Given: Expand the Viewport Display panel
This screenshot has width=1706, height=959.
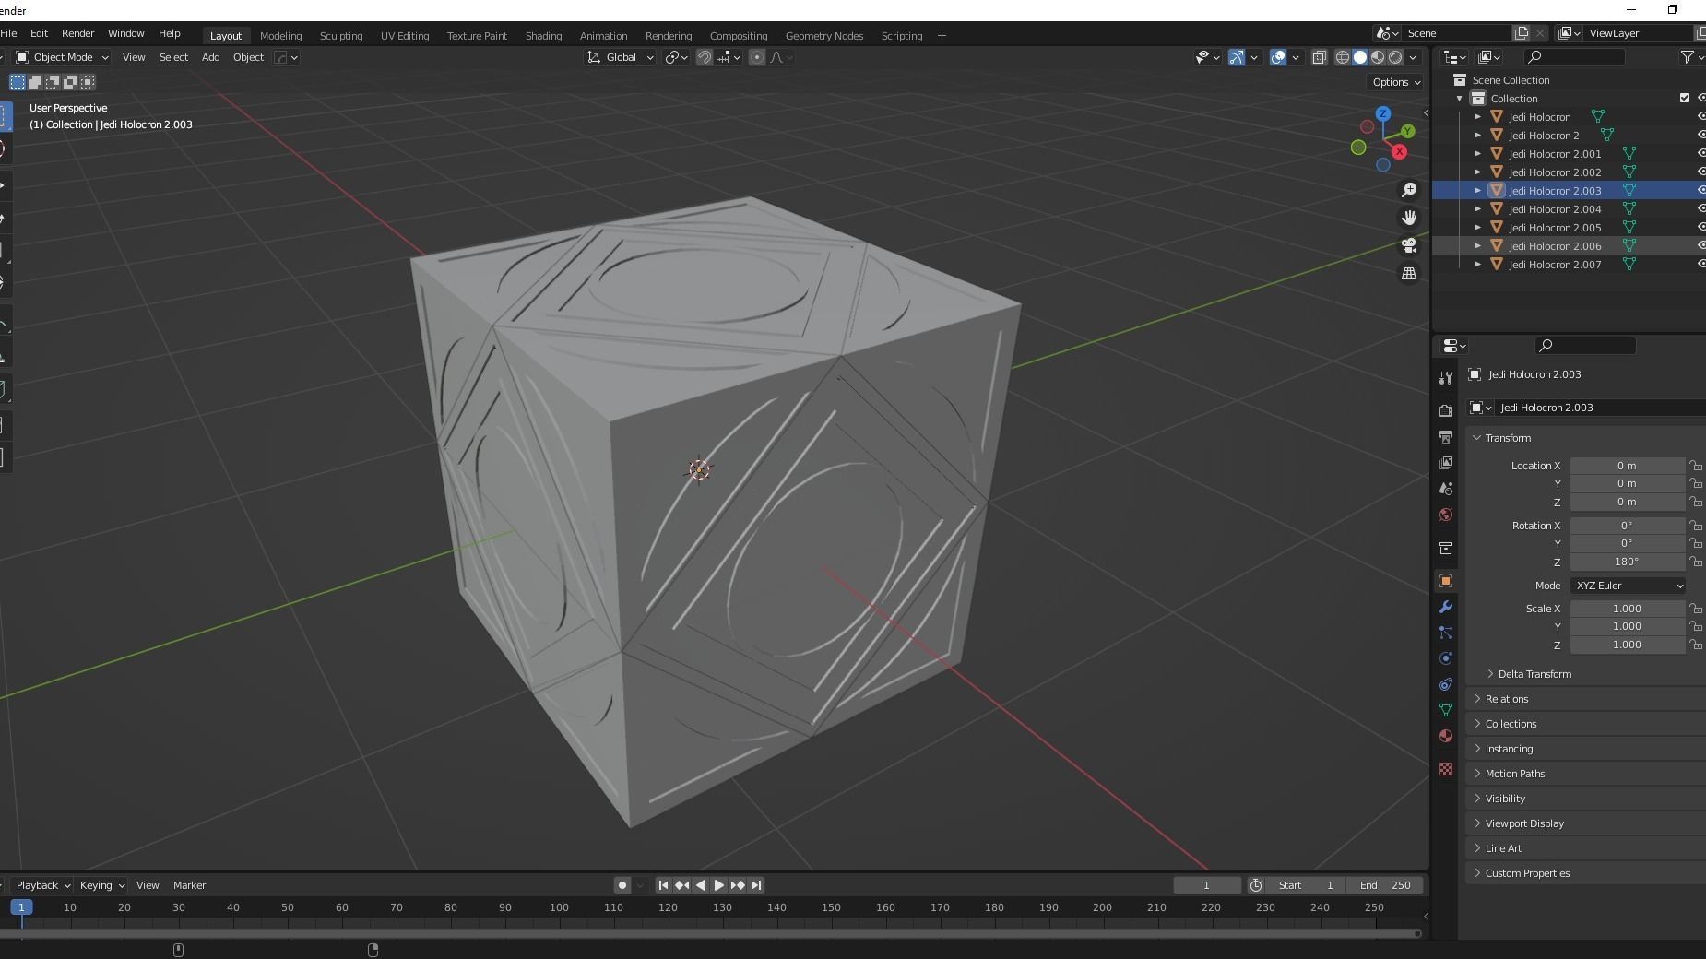Looking at the screenshot, I should [x=1524, y=823].
